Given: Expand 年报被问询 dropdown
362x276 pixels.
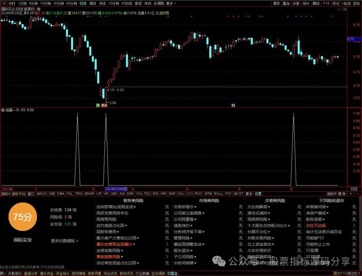Looking at the screenshot, I should [317, 207].
